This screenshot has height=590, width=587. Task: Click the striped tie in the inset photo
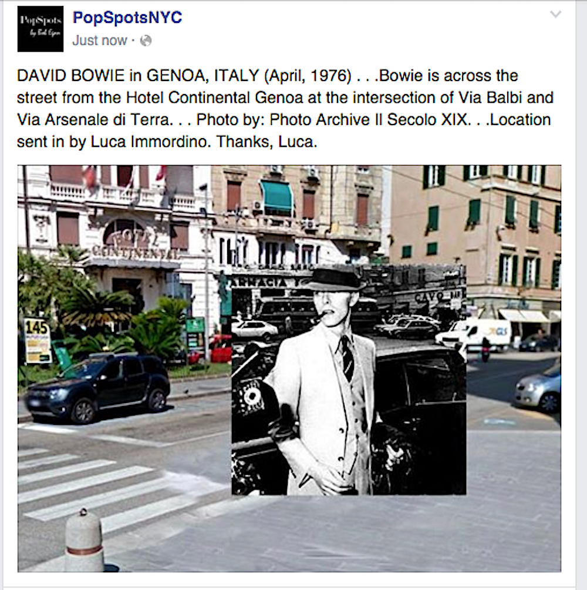click(347, 357)
